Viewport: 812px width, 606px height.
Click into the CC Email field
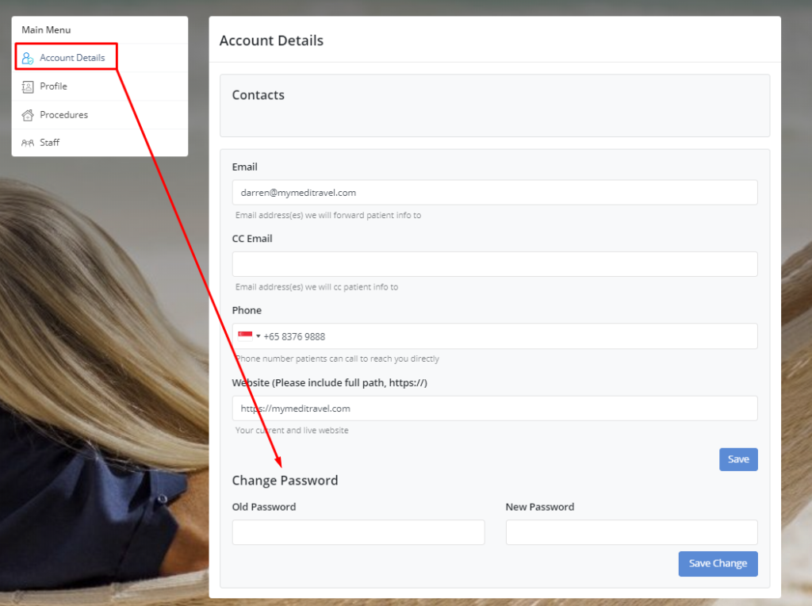495,264
